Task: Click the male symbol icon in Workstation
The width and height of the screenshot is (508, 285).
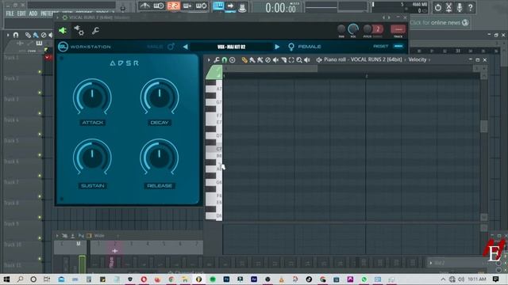Action: click(x=171, y=47)
